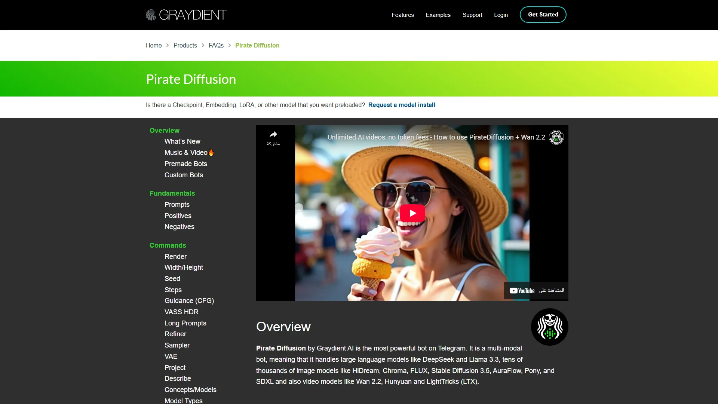Open the Features menu item
This screenshot has height=404, width=718.
click(x=403, y=15)
